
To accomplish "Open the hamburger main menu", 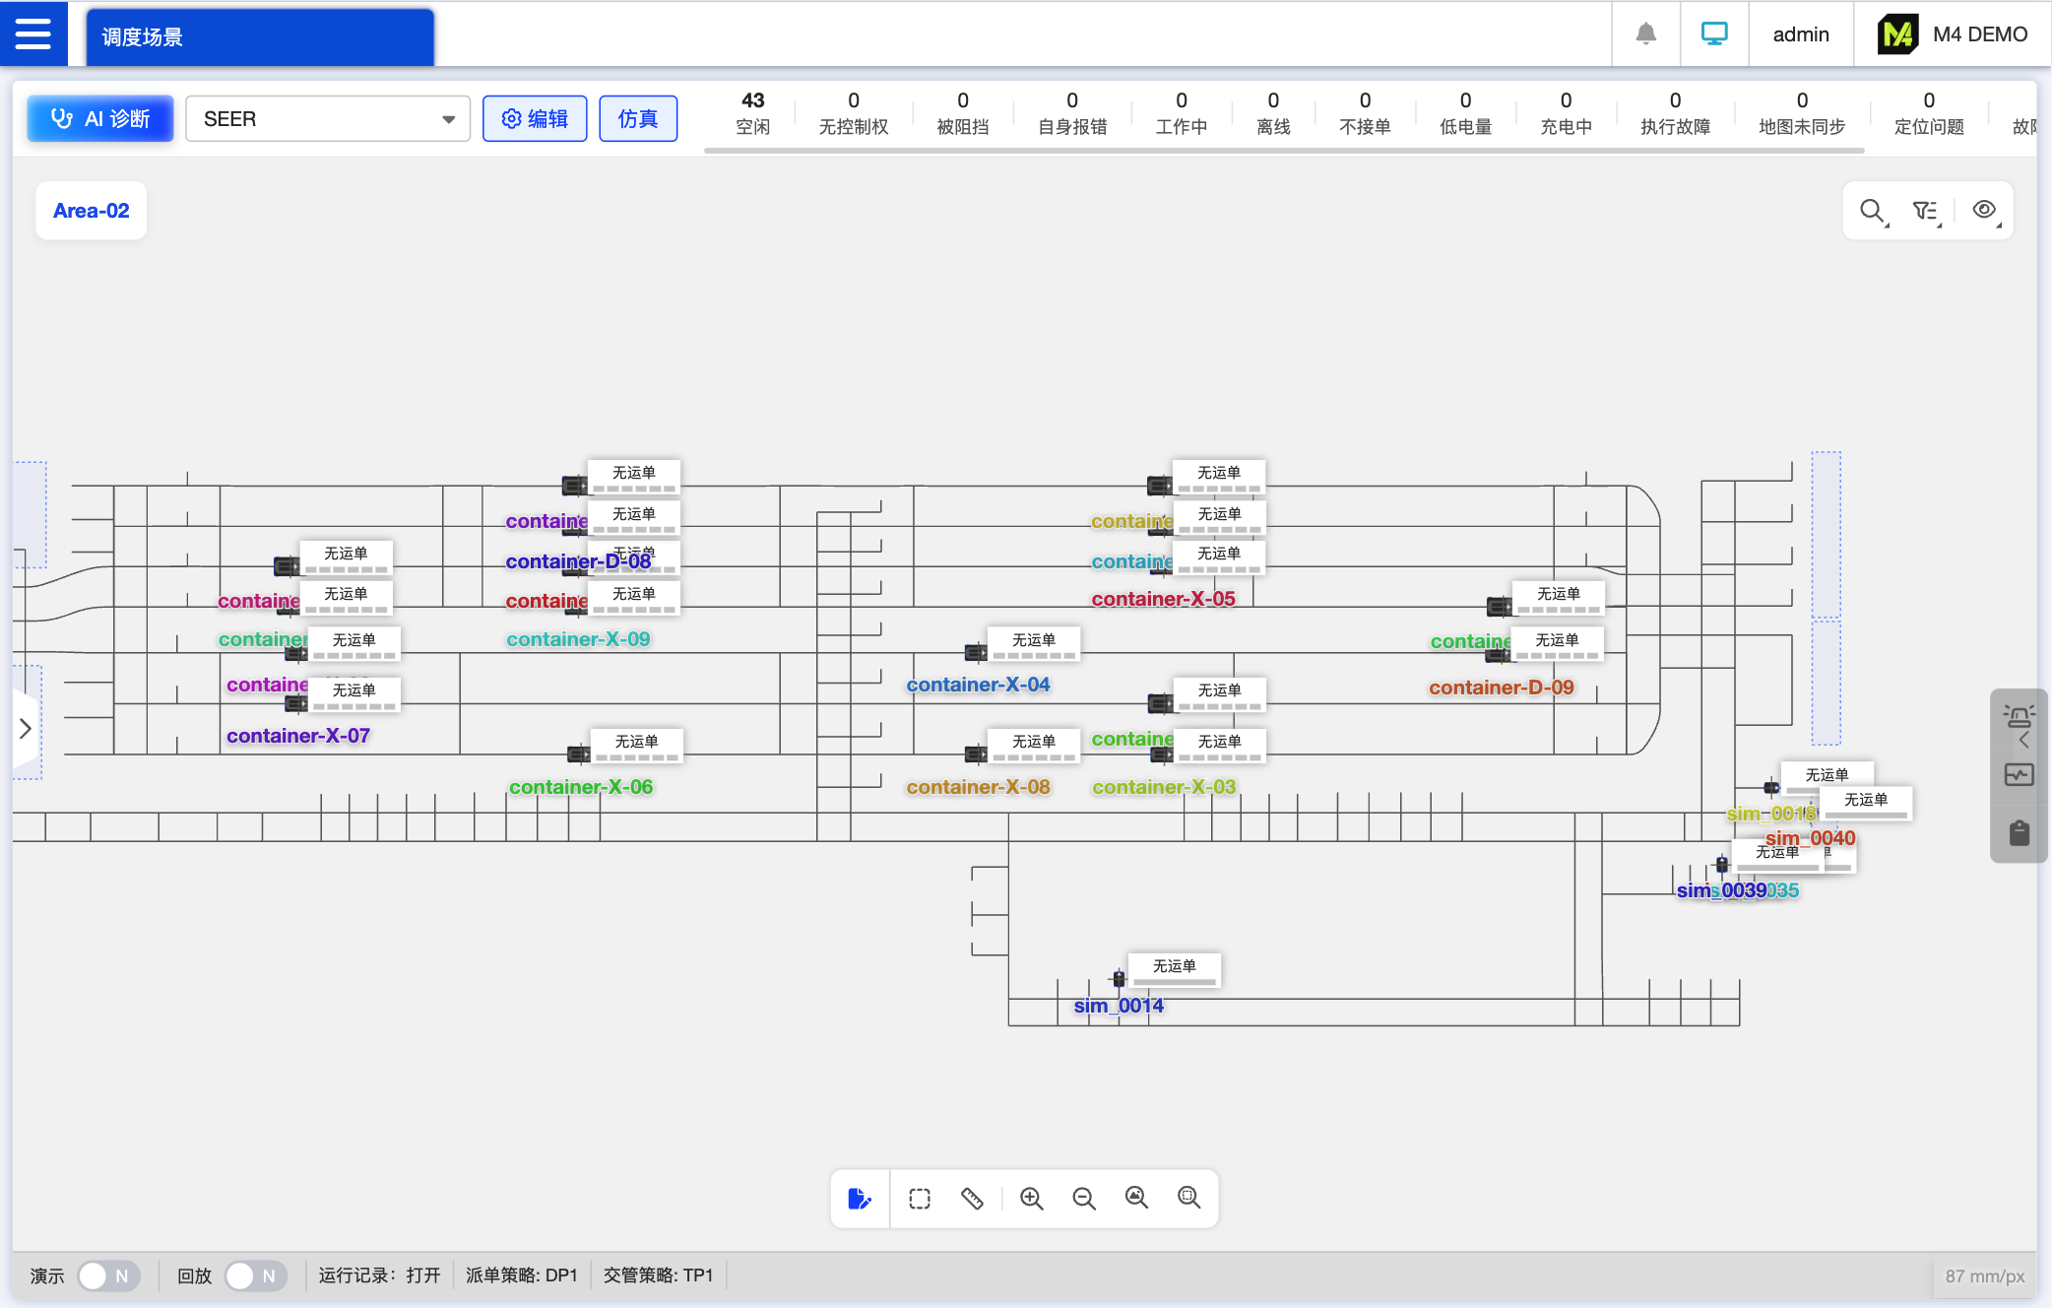I will [x=33, y=33].
